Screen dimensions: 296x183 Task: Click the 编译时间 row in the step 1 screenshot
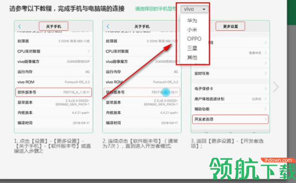[x=54, y=123]
